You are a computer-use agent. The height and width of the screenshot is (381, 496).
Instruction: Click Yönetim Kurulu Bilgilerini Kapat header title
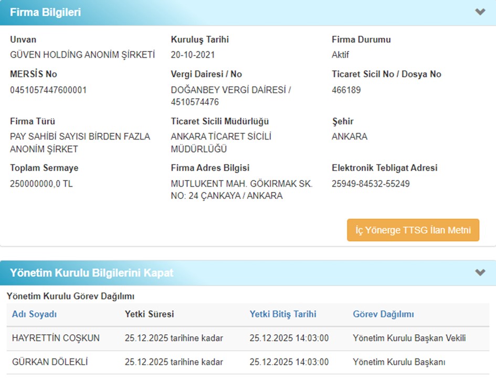[91, 272]
